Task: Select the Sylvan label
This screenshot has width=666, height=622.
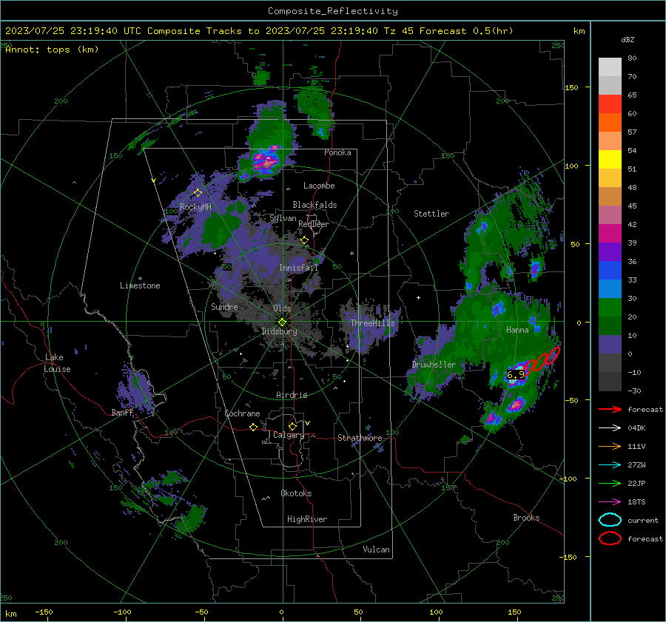Action: tap(283, 218)
